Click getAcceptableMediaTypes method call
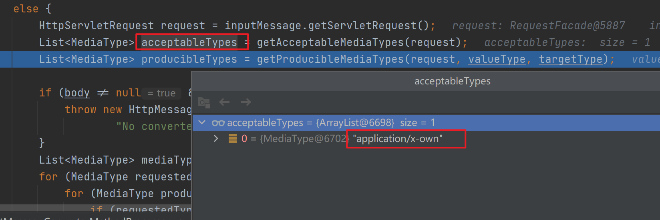 click(x=330, y=42)
